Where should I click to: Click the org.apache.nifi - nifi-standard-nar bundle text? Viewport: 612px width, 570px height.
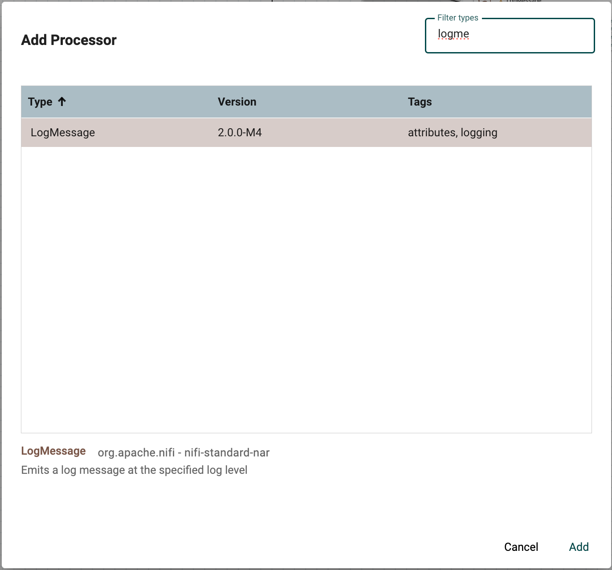point(184,453)
